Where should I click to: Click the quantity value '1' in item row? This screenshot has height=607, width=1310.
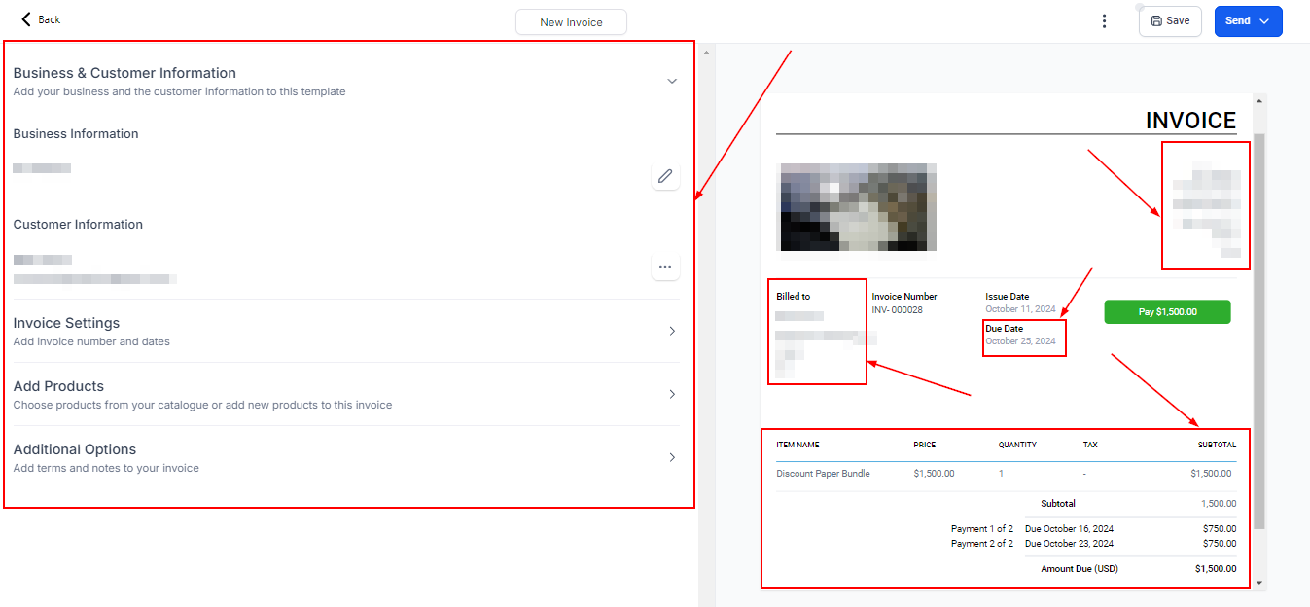1001,474
